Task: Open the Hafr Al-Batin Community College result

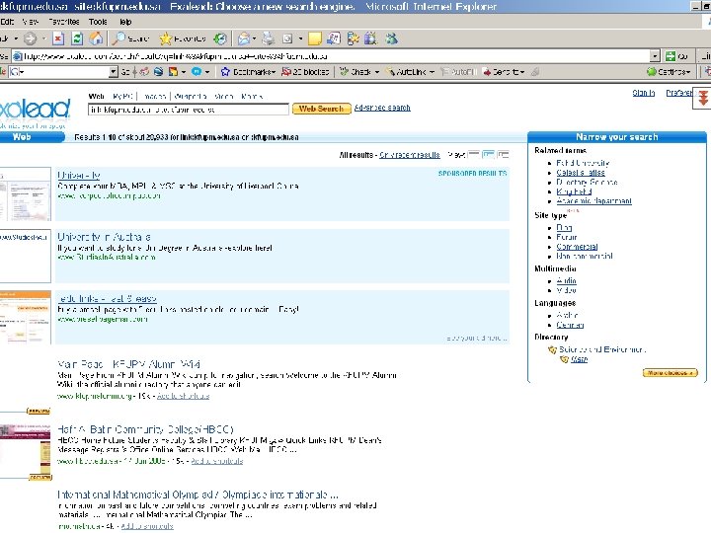Action: point(145,429)
